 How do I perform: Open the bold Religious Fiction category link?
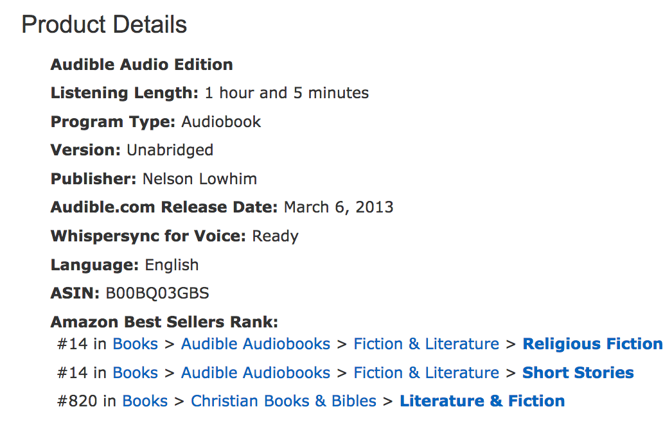pos(592,344)
